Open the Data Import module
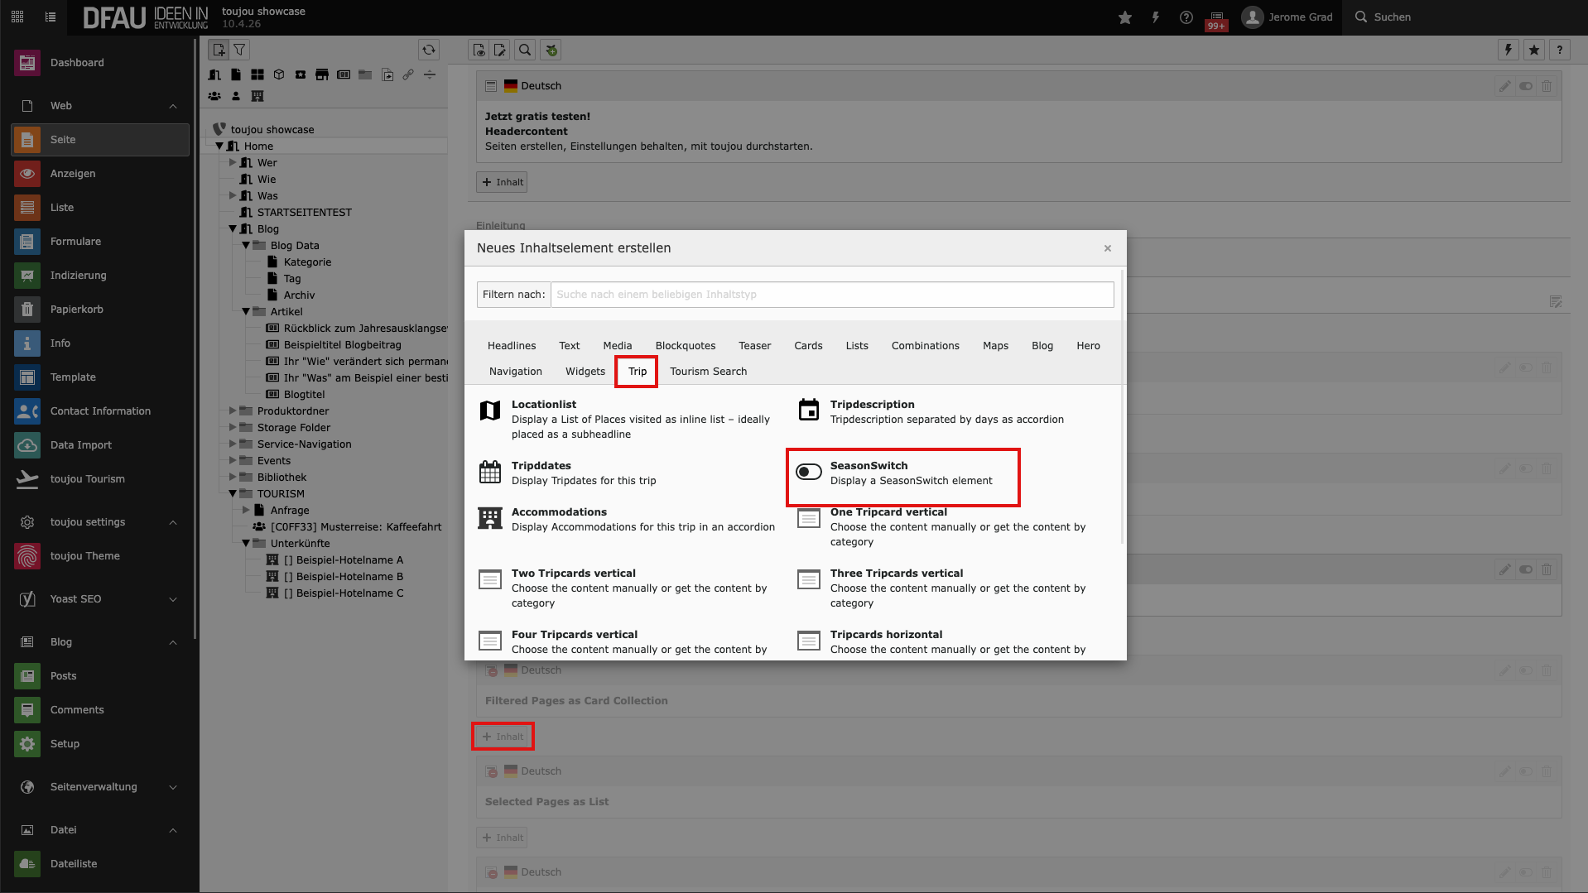The image size is (1588, 893). click(x=80, y=445)
